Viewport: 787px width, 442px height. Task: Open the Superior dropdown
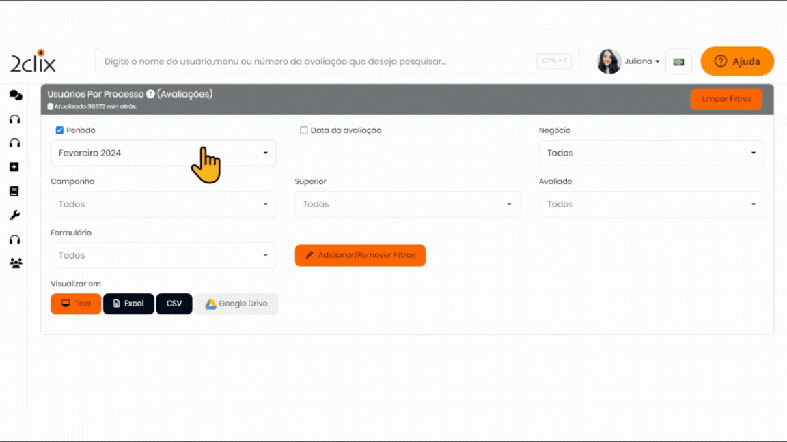click(407, 204)
